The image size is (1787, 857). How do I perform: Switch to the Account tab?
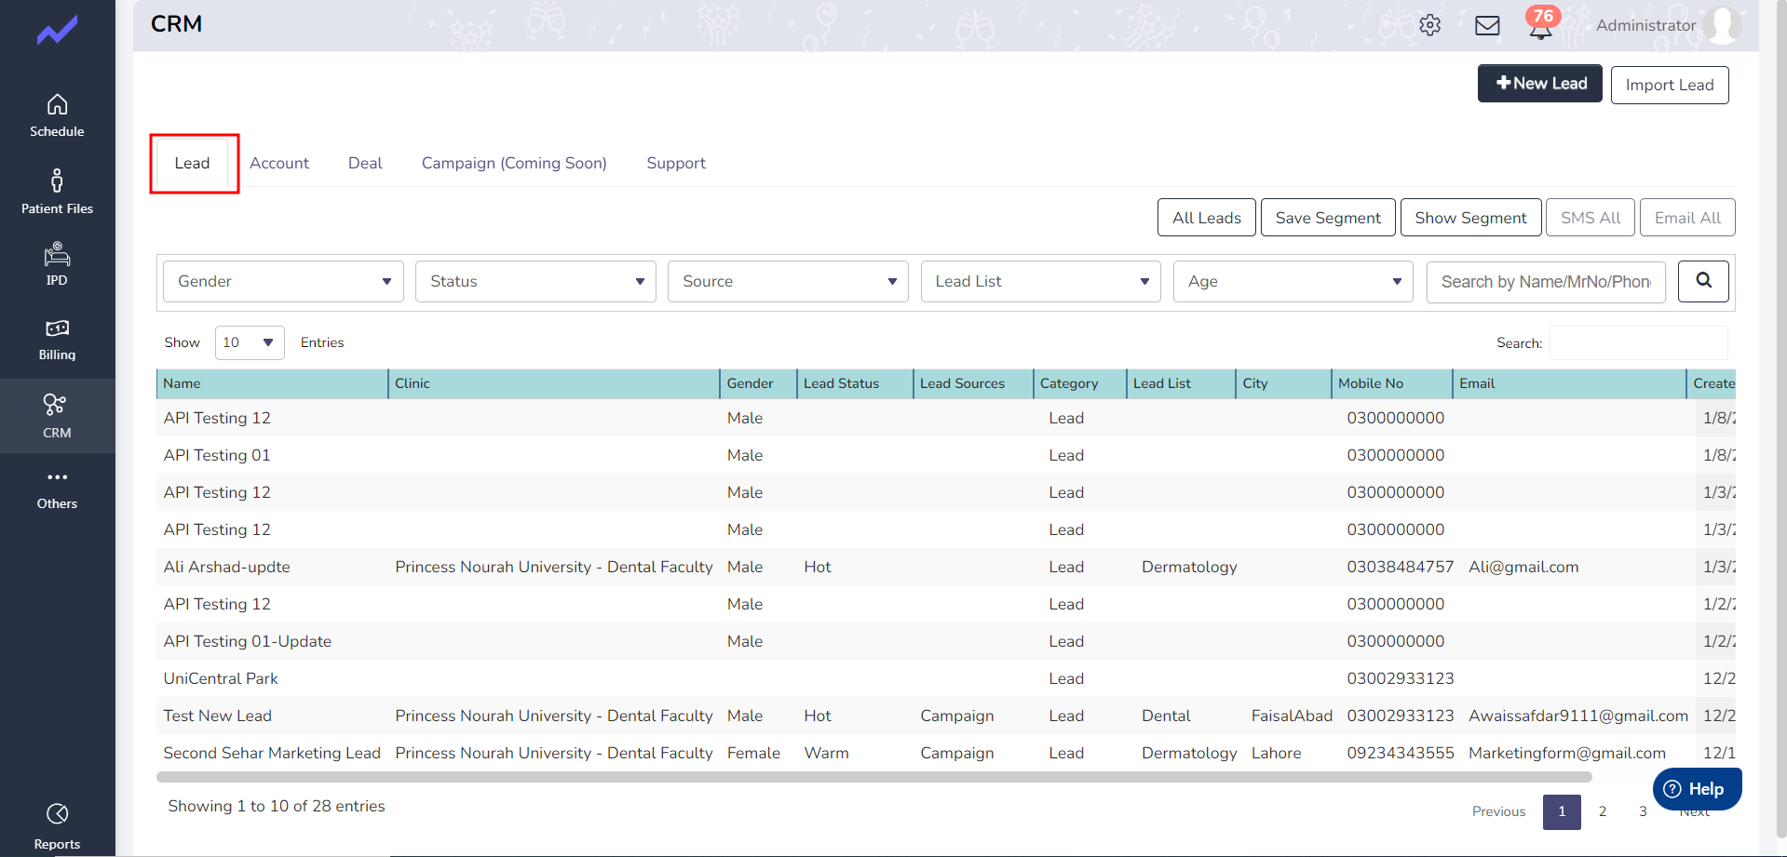coord(279,163)
